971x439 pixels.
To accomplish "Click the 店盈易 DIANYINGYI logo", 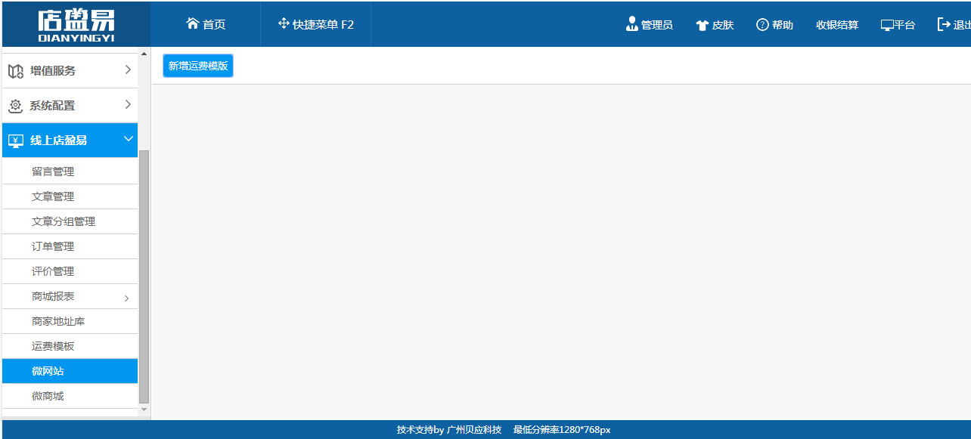I will 76,25.
